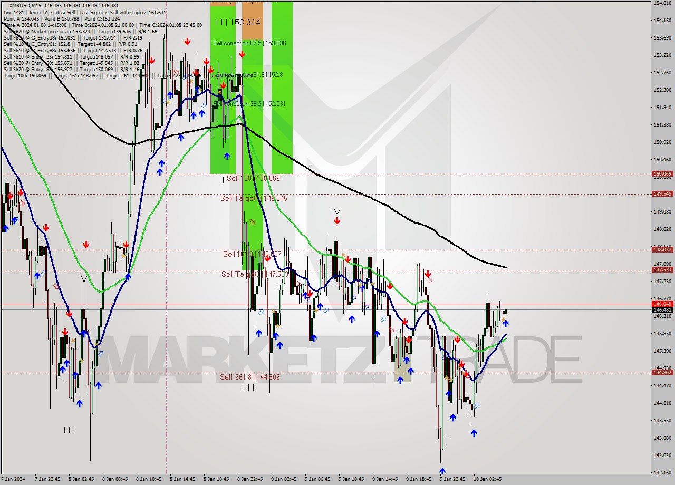
Task: Click the red 148.057 price tag
Action: [x=662, y=250]
